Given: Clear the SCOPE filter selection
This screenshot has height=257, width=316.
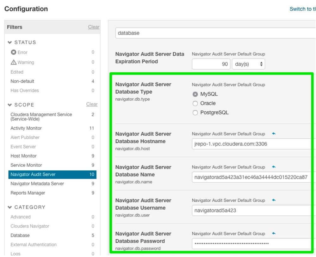Looking at the screenshot, I should click(x=92, y=104).
